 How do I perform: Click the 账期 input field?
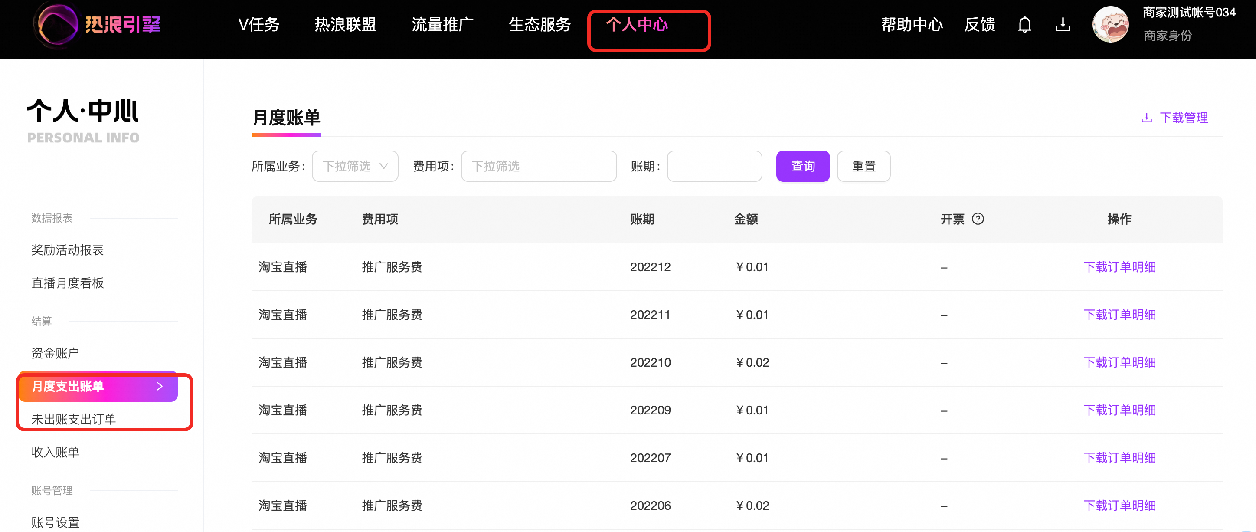coord(714,166)
